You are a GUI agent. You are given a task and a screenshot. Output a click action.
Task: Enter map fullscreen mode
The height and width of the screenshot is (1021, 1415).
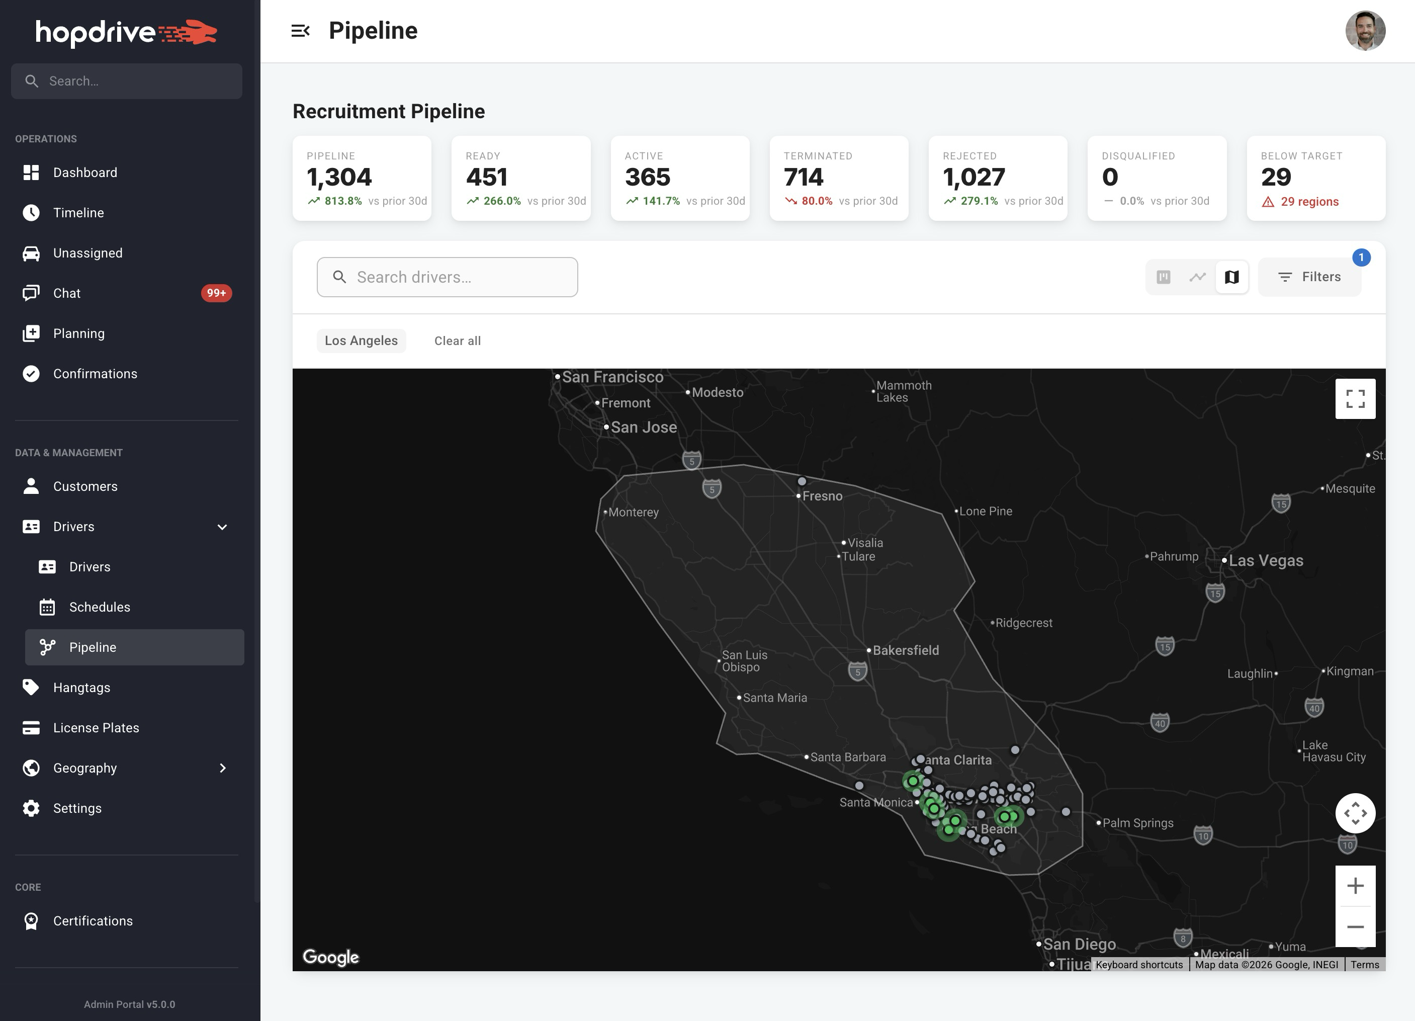coord(1355,399)
